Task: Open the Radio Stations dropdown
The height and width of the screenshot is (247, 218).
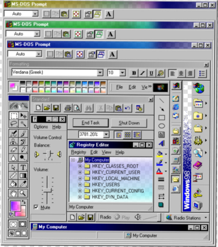Action: pyautogui.click(x=206, y=218)
